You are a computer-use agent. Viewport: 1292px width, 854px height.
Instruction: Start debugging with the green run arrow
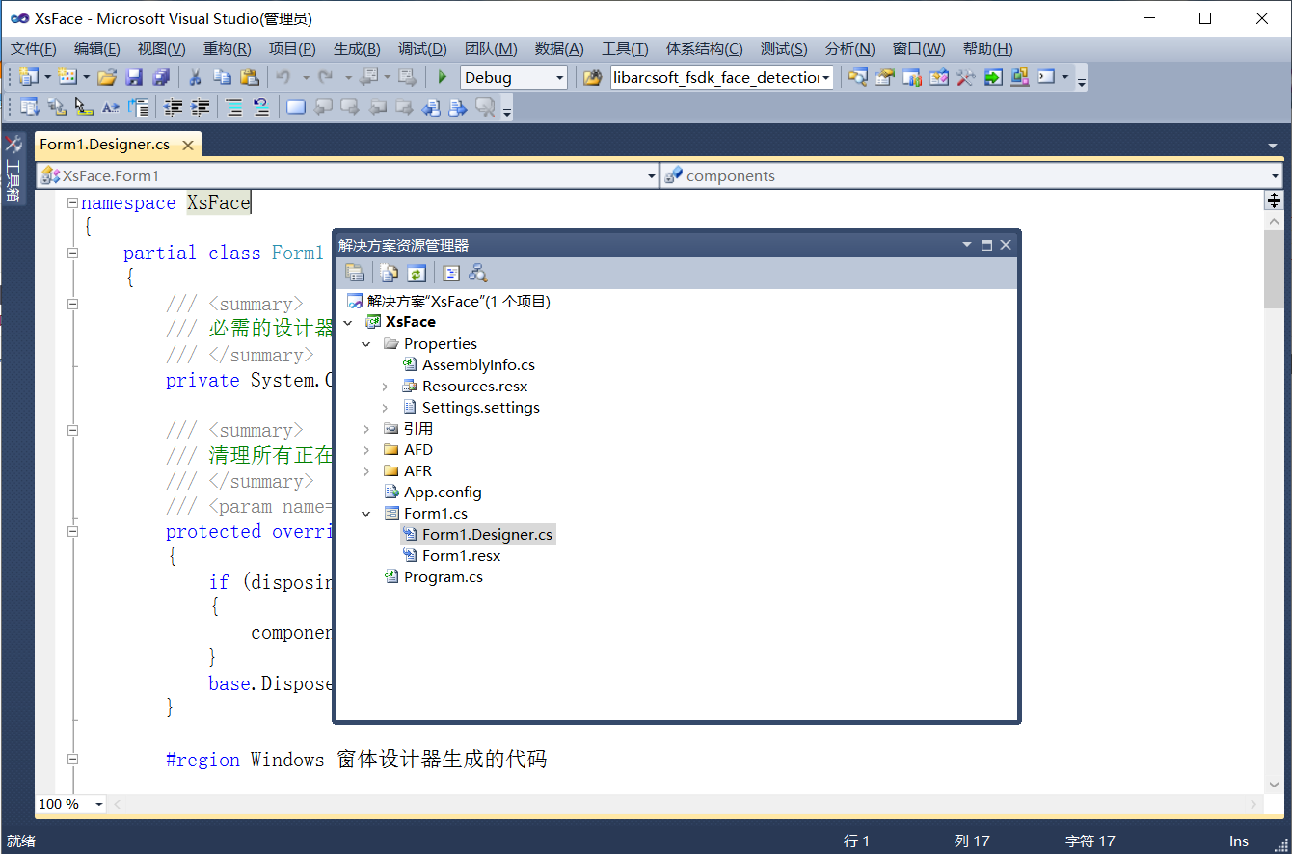coord(442,76)
